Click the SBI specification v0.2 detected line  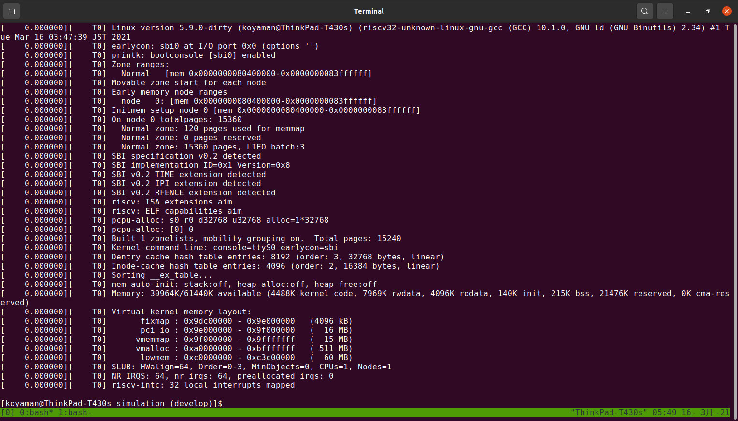pyautogui.click(x=186, y=156)
